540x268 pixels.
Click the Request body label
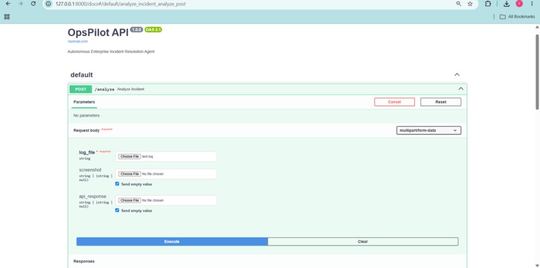(x=86, y=131)
